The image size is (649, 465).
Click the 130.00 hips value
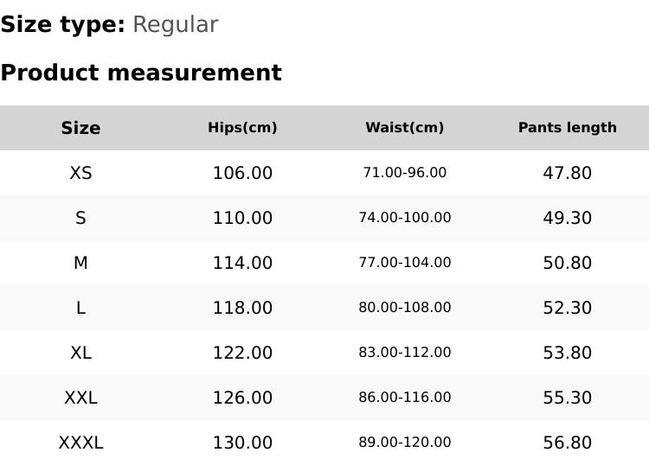(242, 443)
